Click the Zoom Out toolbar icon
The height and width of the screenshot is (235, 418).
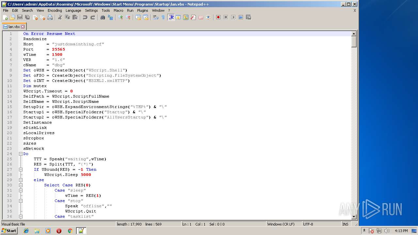pos(128,17)
